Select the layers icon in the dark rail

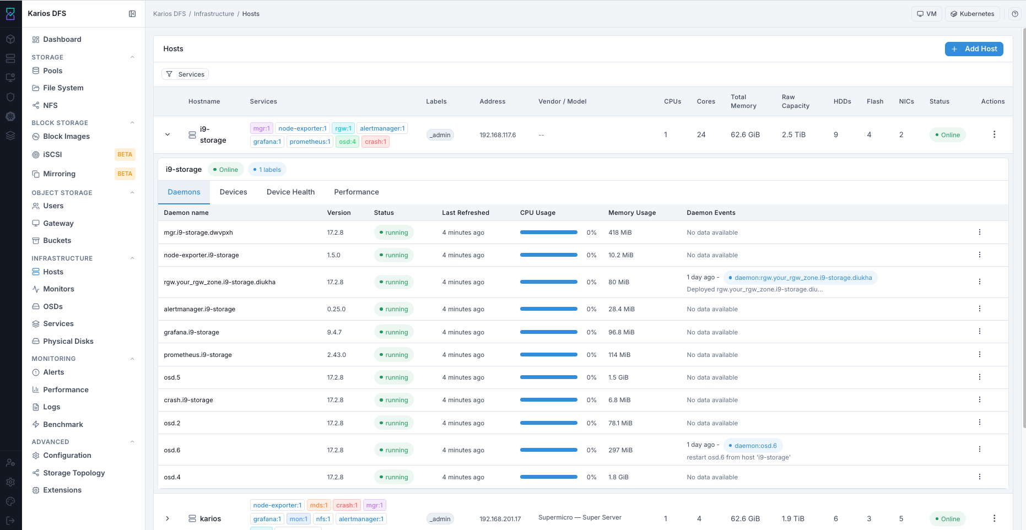10,136
